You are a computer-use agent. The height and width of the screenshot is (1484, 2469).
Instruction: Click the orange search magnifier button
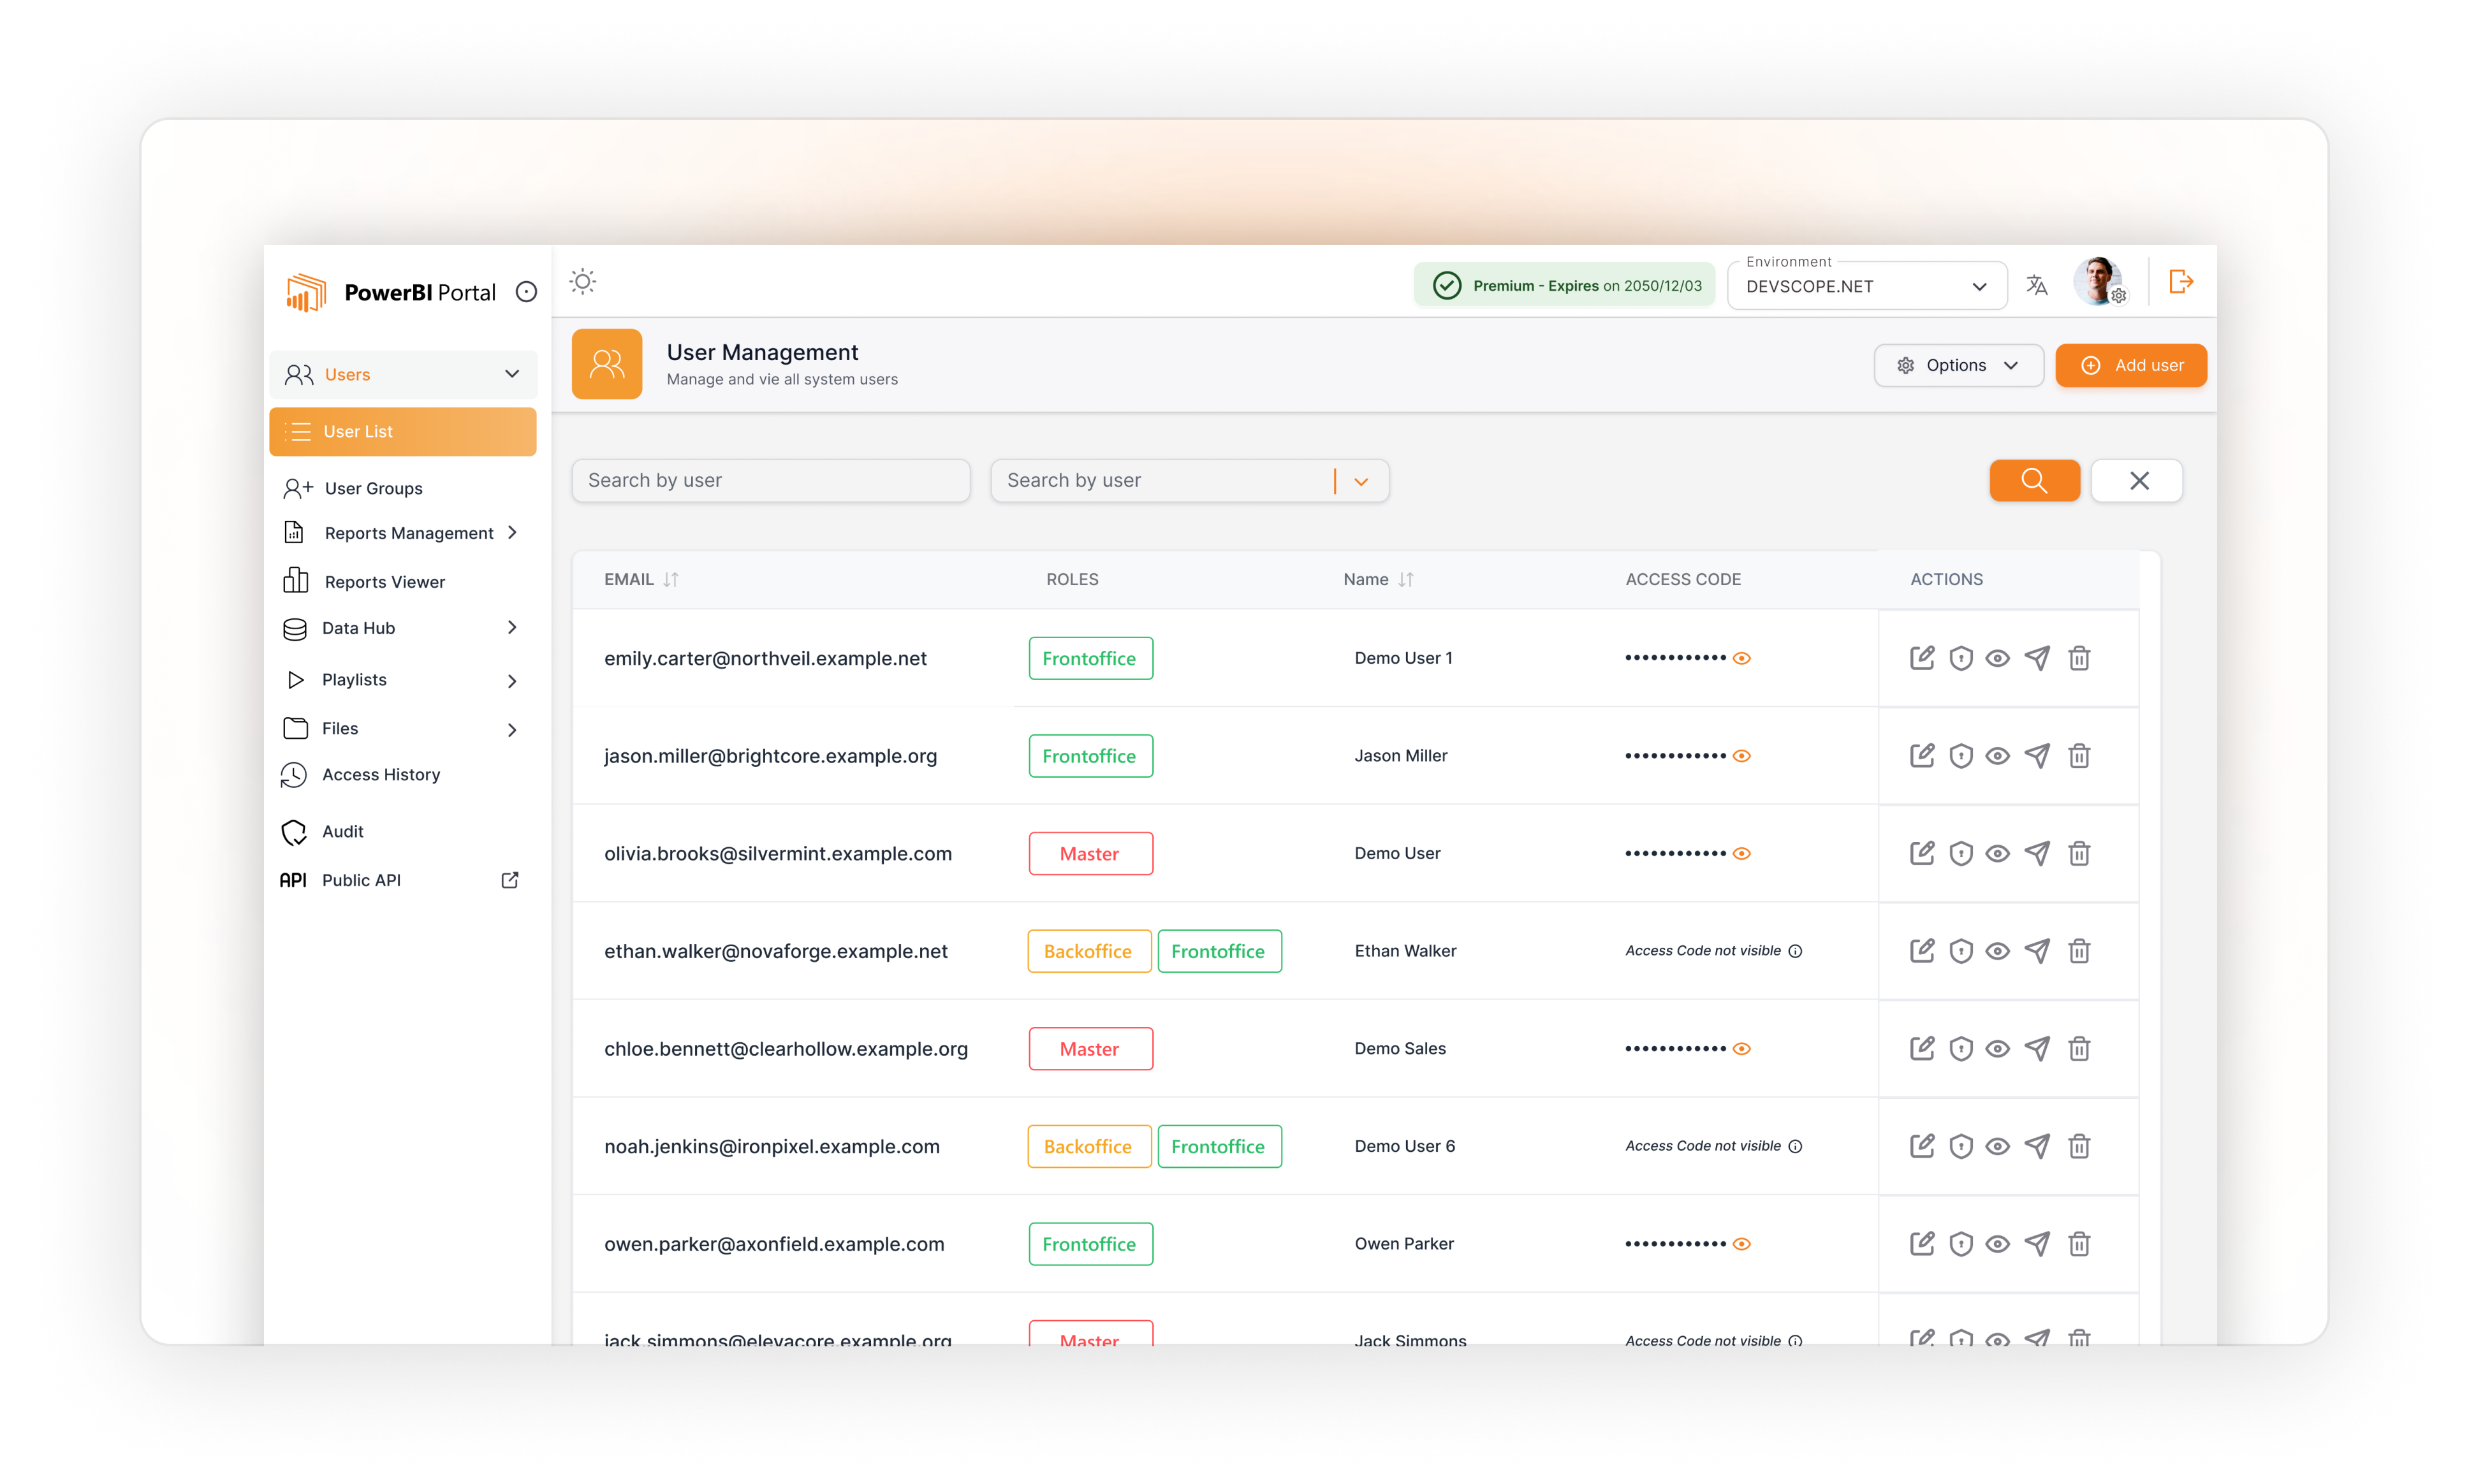coord(2034,481)
